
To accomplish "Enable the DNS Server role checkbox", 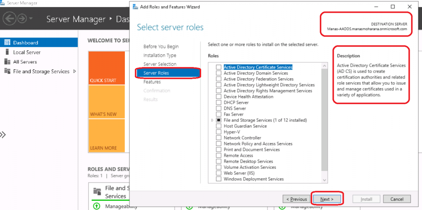I will [x=219, y=108].
